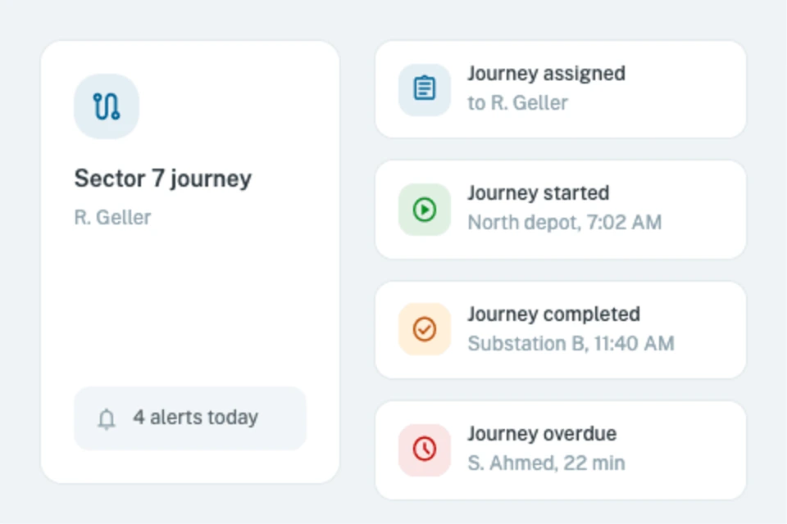Open the Journey assigned notification card
The image size is (787, 524).
tap(561, 90)
